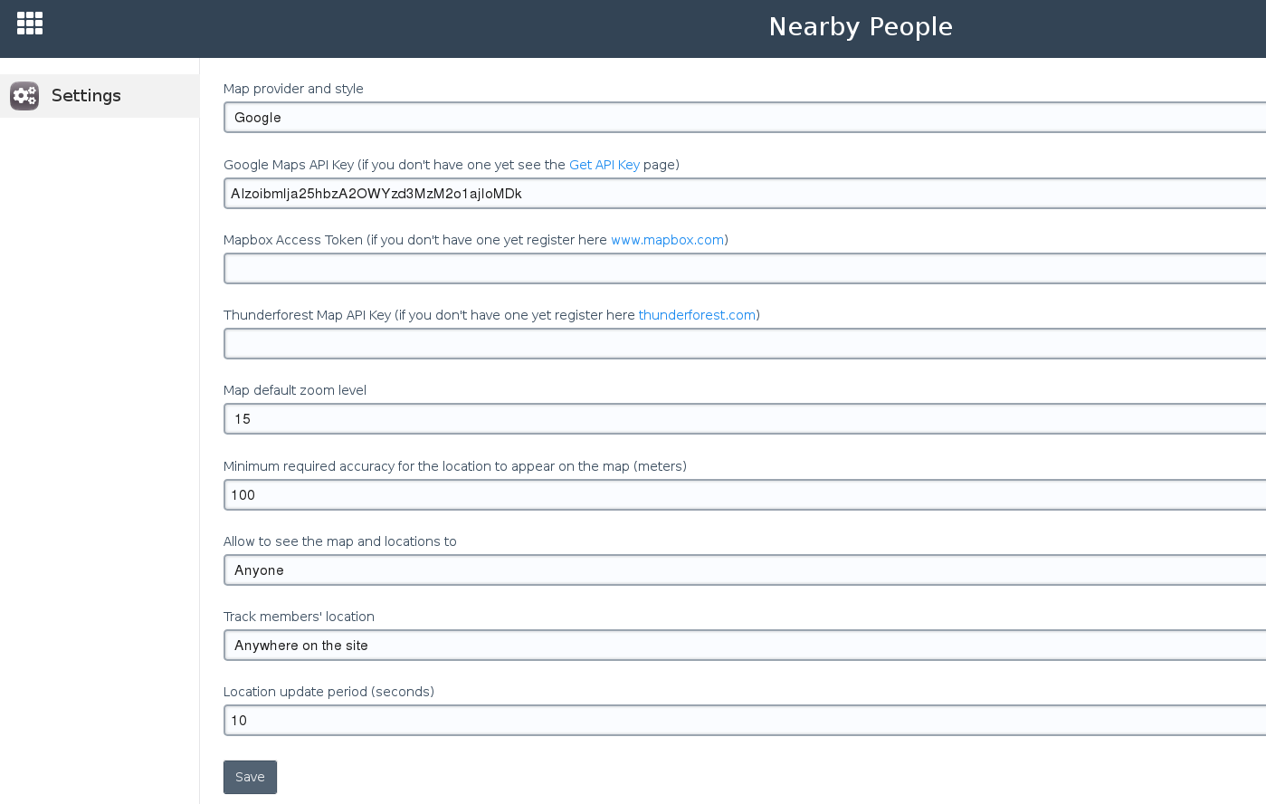Expand the 'Allow to see the map' dropdown
Image resolution: width=1266 pixels, height=804 pixels.
pyautogui.click(x=744, y=570)
